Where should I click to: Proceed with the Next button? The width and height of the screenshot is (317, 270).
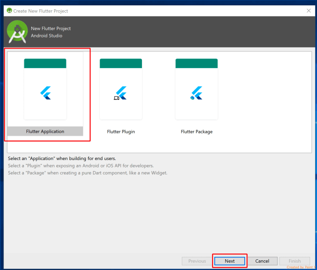pos(230,261)
